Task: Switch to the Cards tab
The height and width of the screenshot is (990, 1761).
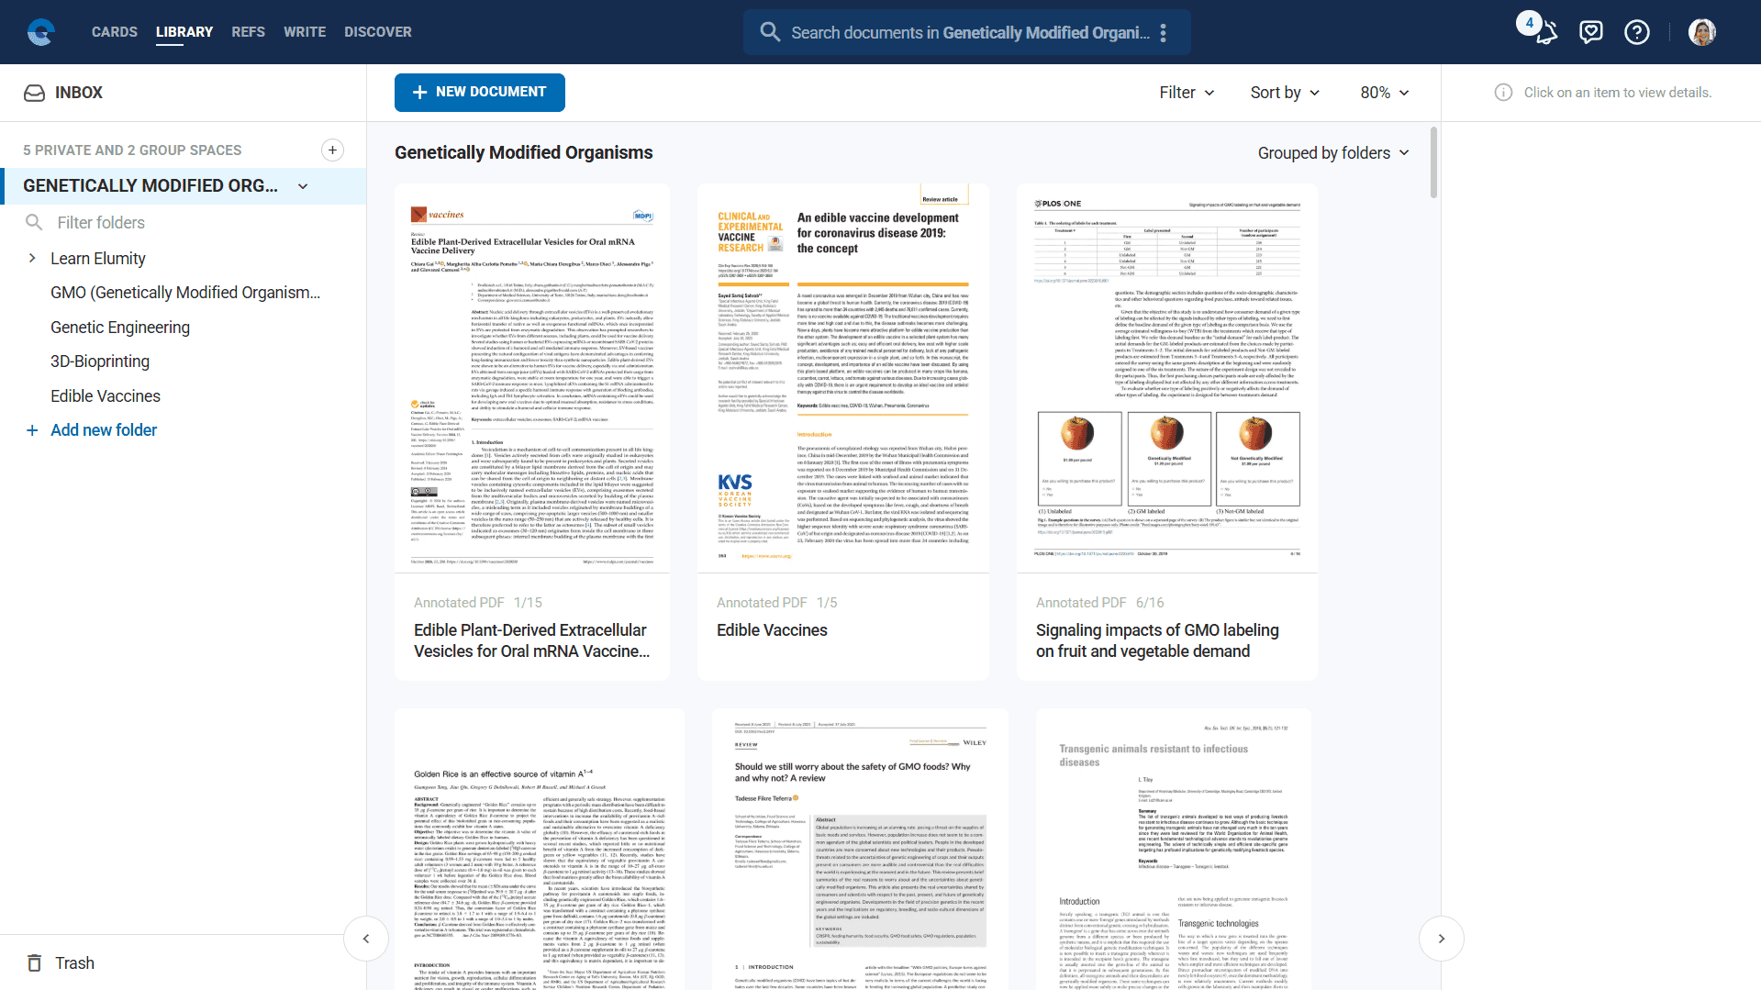Action: tap(115, 32)
